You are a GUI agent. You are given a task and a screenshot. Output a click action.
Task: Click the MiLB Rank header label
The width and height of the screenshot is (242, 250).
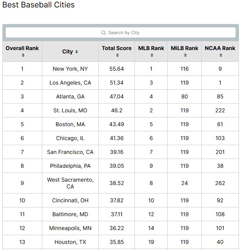coord(185,48)
